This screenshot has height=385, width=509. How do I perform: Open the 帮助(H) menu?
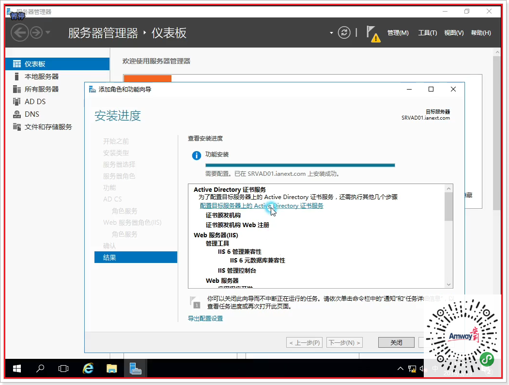pos(481,33)
